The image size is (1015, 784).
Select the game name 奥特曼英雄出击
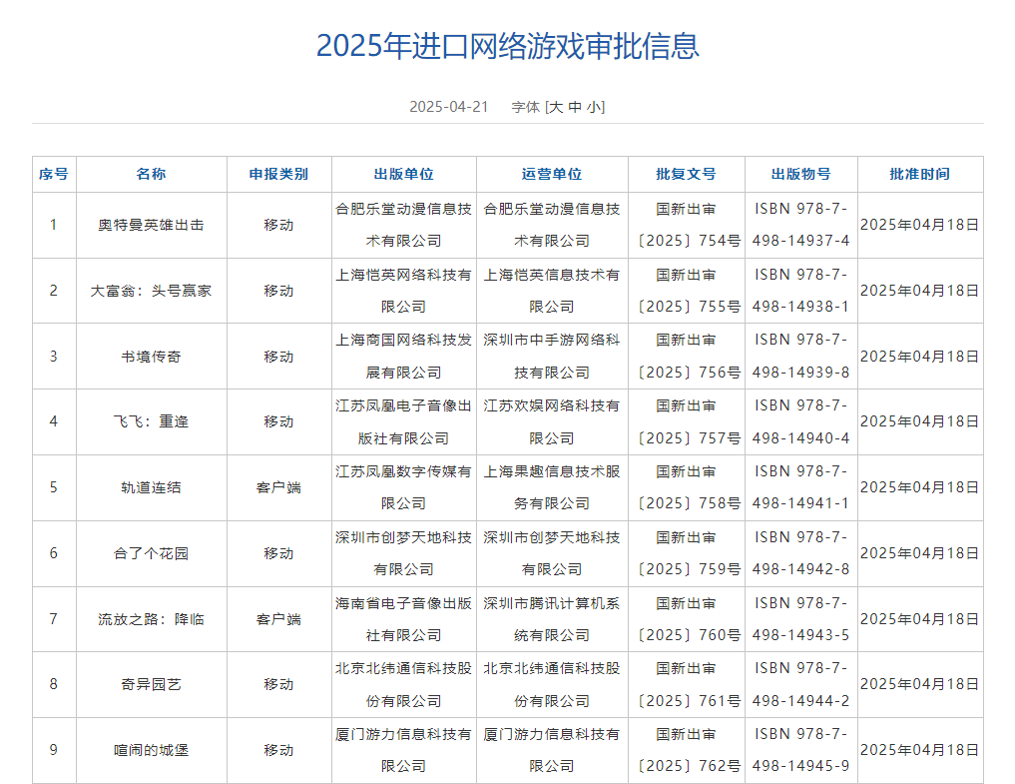tap(151, 225)
